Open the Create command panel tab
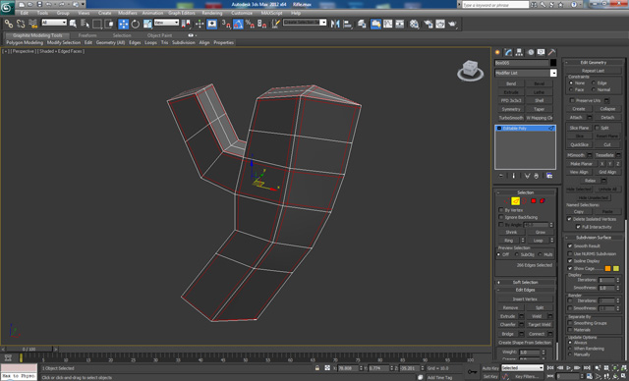629x381 pixels. coord(498,52)
